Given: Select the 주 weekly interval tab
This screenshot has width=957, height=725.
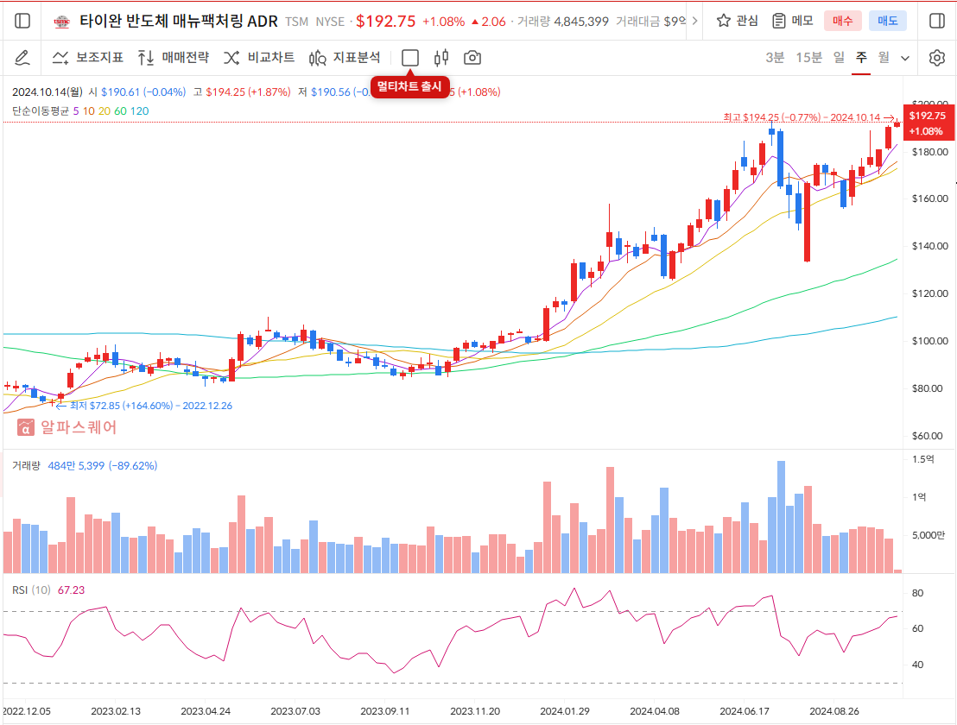Looking at the screenshot, I should point(861,57).
